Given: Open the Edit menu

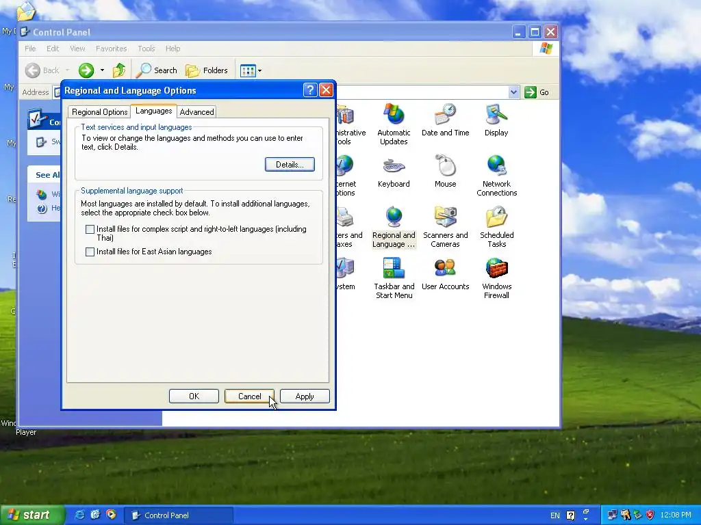Looking at the screenshot, I should pyautogui.click(x=53, y=49).
